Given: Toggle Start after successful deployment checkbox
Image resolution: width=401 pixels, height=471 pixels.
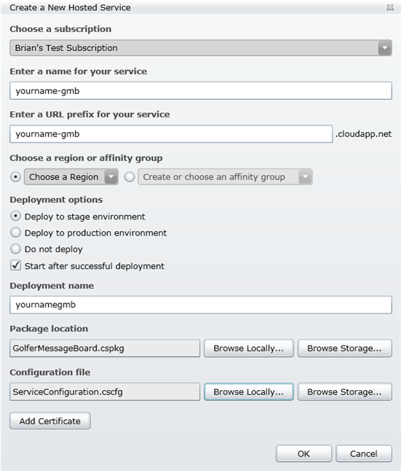Looking at the screenshot, I should 15,265.
